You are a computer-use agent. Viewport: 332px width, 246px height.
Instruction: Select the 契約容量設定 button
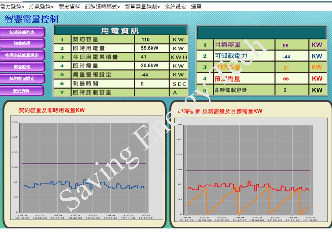pyautogui.click(x=22, y=79)
